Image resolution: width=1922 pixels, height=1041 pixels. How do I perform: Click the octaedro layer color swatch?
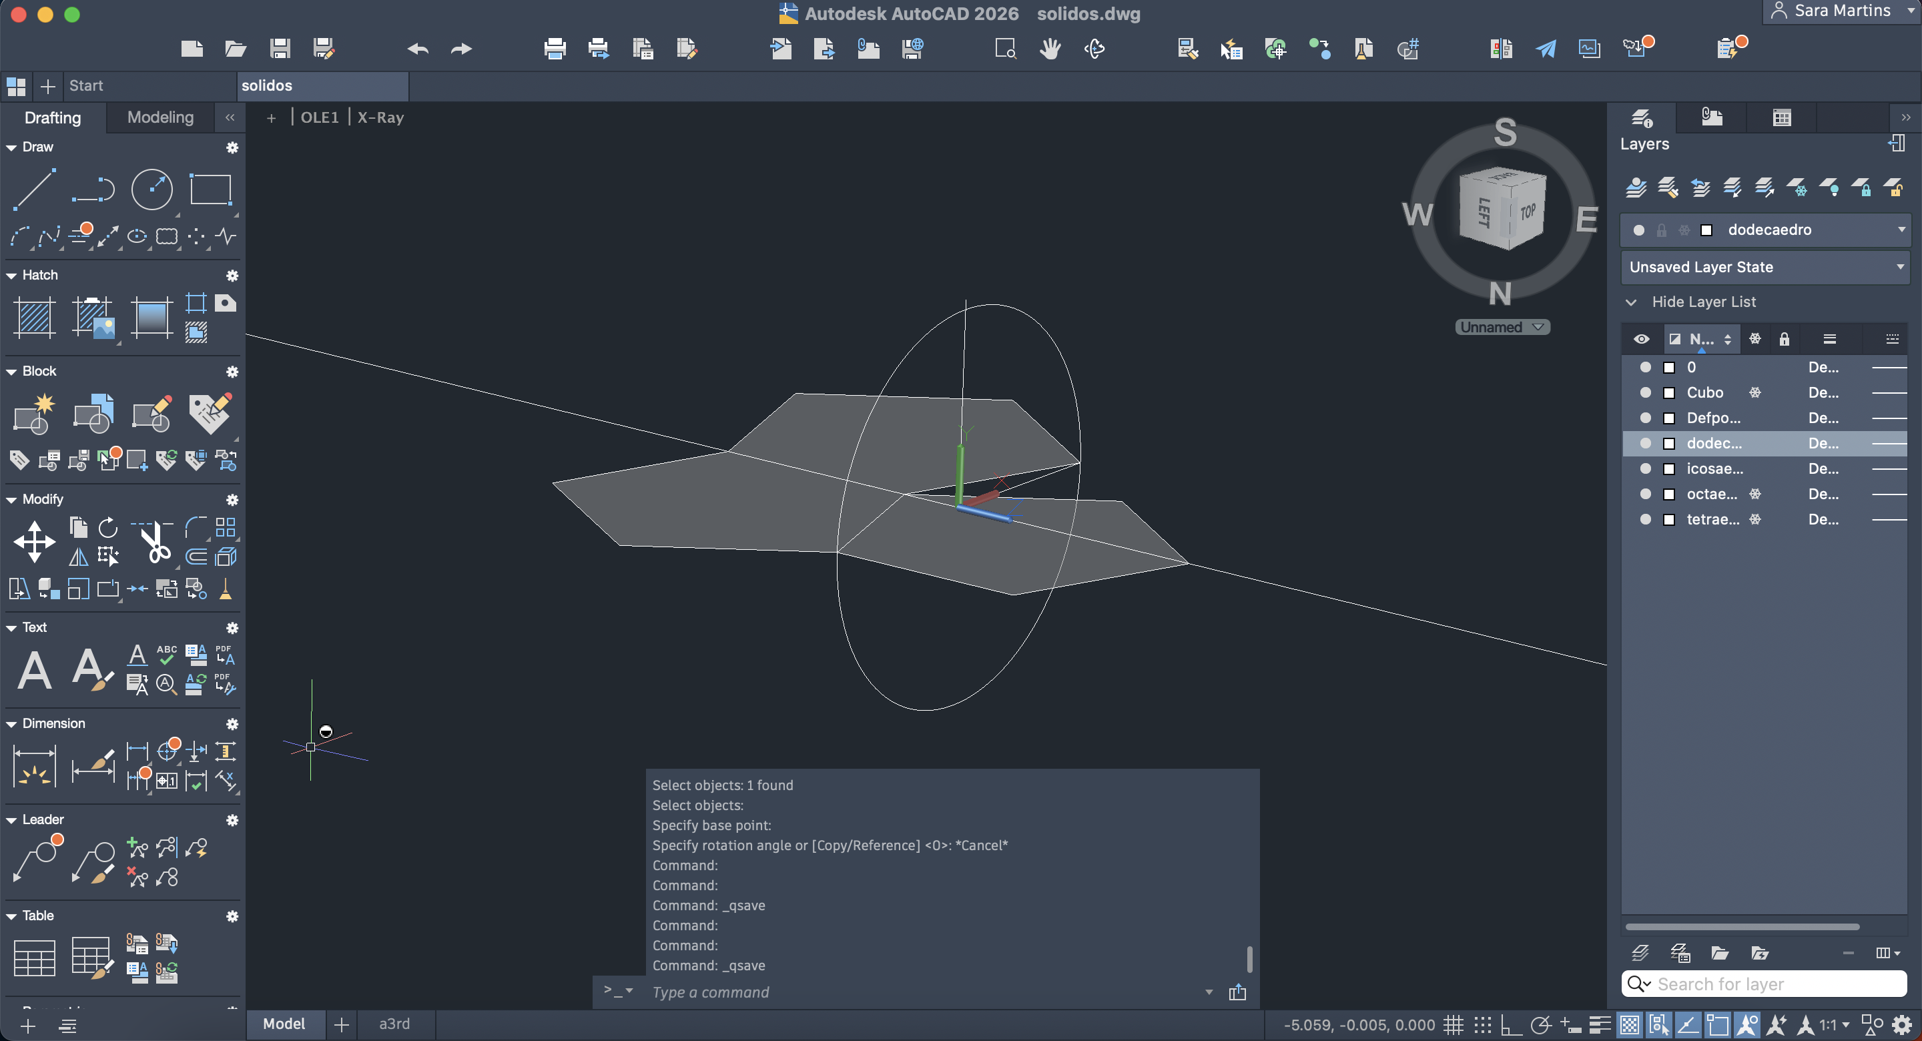point(1669,494)
